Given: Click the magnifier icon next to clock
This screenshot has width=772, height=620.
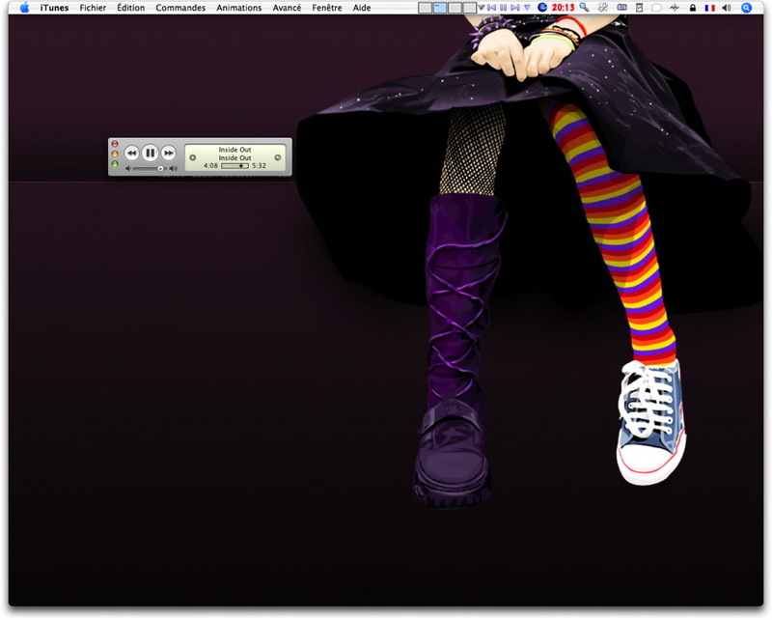Looking at the screenshot, I should point(584,8).
